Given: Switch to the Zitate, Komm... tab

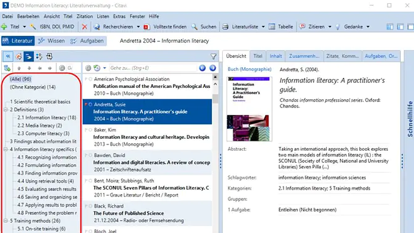Looking at the screenshot, I should click(342, 56).
